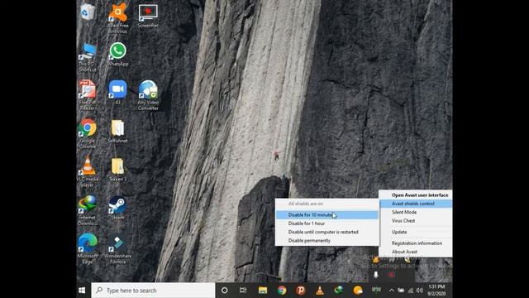
Task: Open Avast Free Antivirus desktop shortcut
Action: (117, 17)
